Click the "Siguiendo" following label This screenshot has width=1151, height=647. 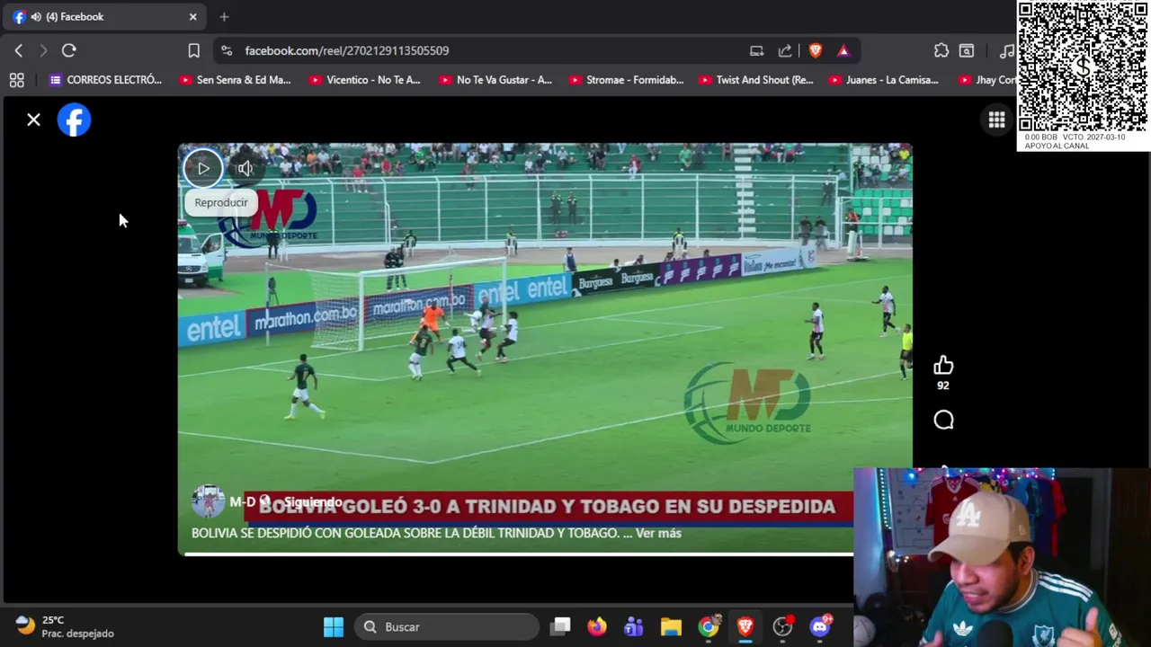click(x=313, y=502)
